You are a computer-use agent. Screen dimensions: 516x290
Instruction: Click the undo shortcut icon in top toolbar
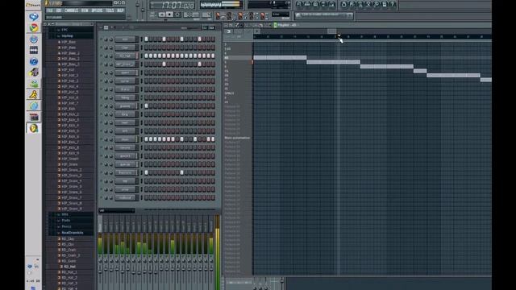click(344, 4)
